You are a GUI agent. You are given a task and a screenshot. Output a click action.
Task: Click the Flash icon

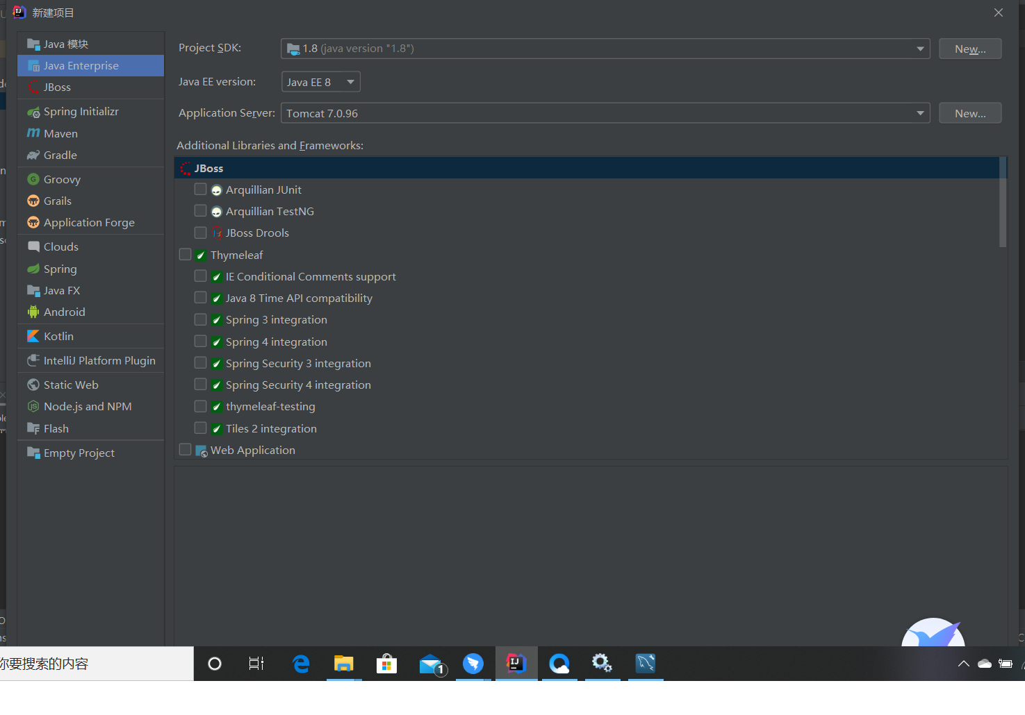(33, 428)
